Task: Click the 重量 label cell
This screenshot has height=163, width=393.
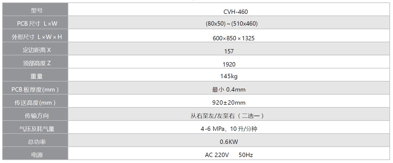Action: [37, 76]
